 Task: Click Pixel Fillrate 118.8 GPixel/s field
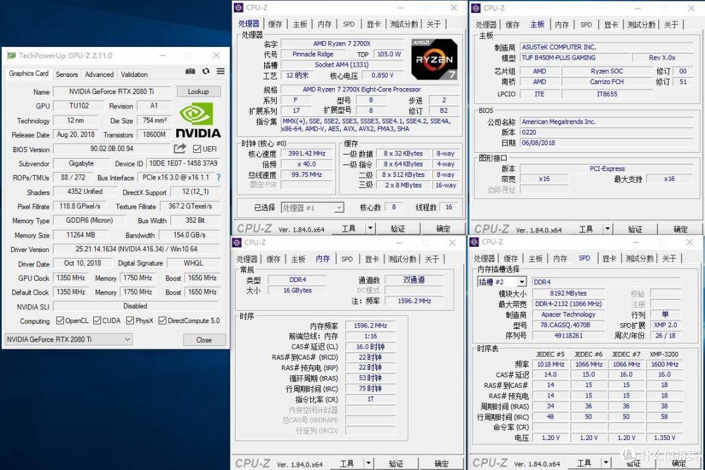[x=80, y=206]
